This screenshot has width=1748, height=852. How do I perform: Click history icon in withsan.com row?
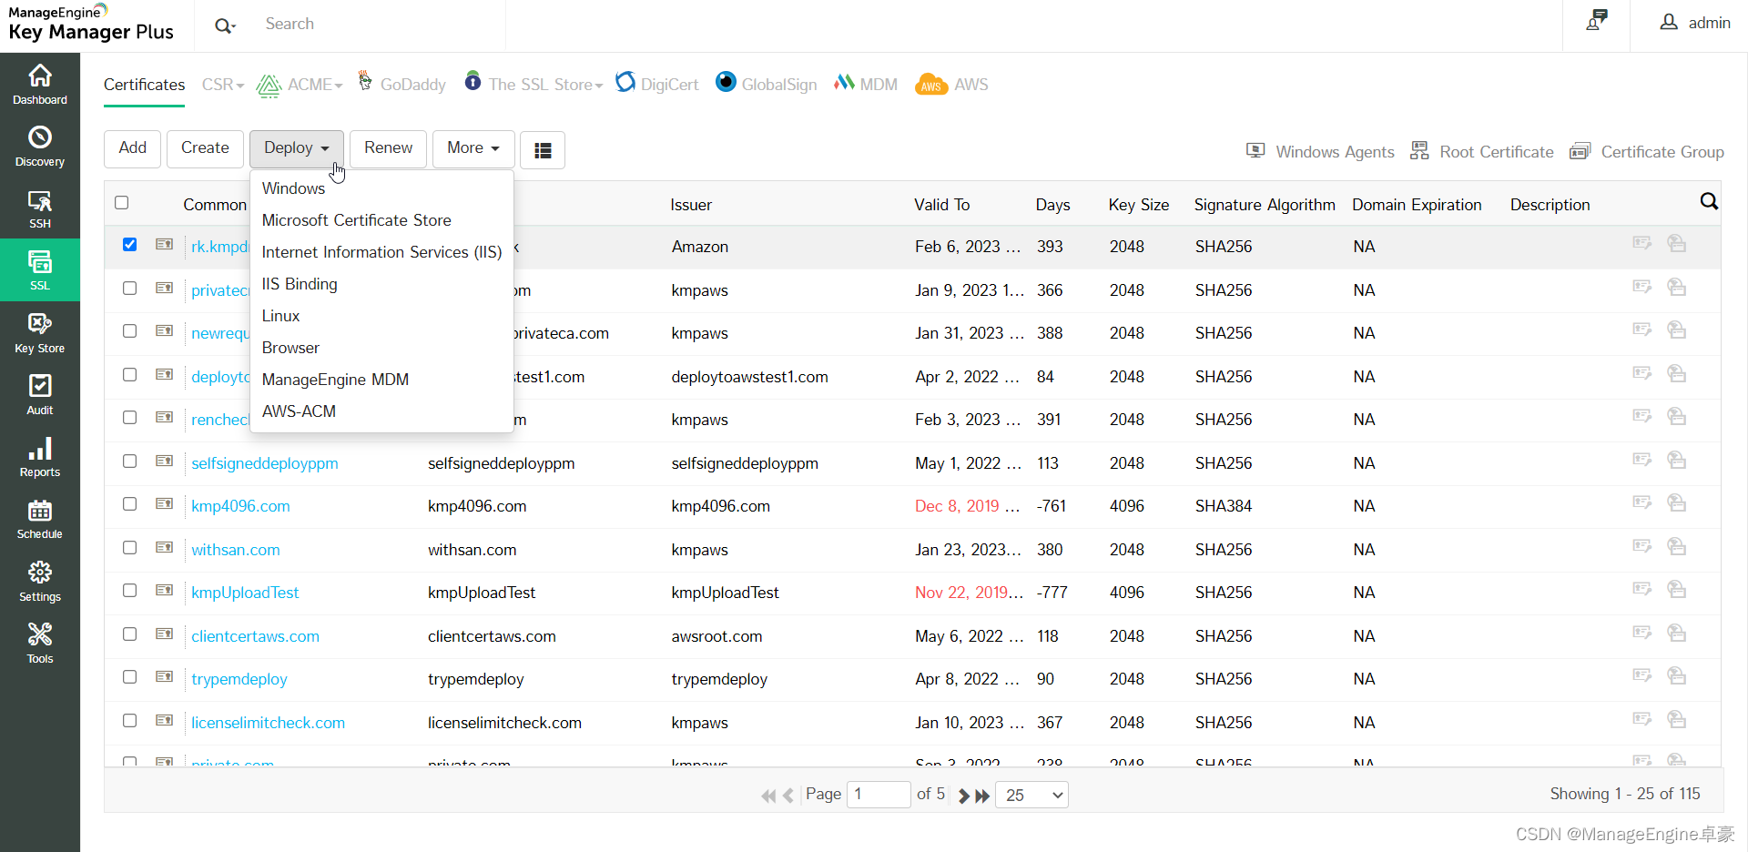tap(1676, 546)
